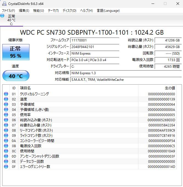This screenshot has height=187, width=183.
Task: Click status circle for 05 使用率 row
Action: [x=6, y=115]
